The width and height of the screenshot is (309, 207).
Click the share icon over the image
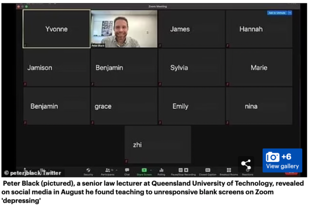click(x=246, y=164)
